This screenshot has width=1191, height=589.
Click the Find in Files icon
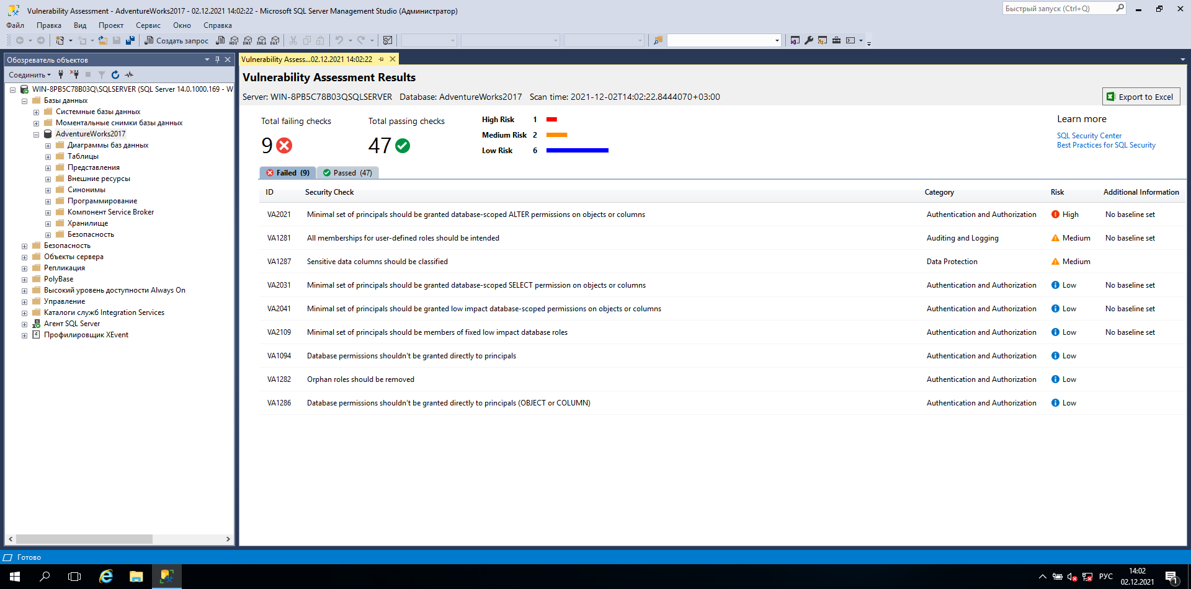point(658,40)
